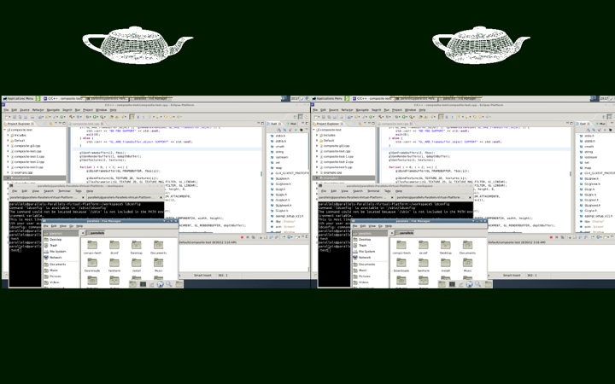
Task: Open Refactor menu in left copy's Eclipse
Action: pyautogui.click(x=38, y=110)
